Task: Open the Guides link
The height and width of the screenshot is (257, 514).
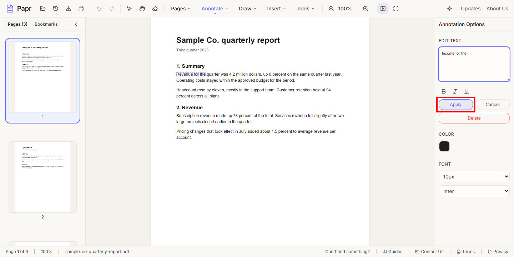Action: [x=392, y=252]
